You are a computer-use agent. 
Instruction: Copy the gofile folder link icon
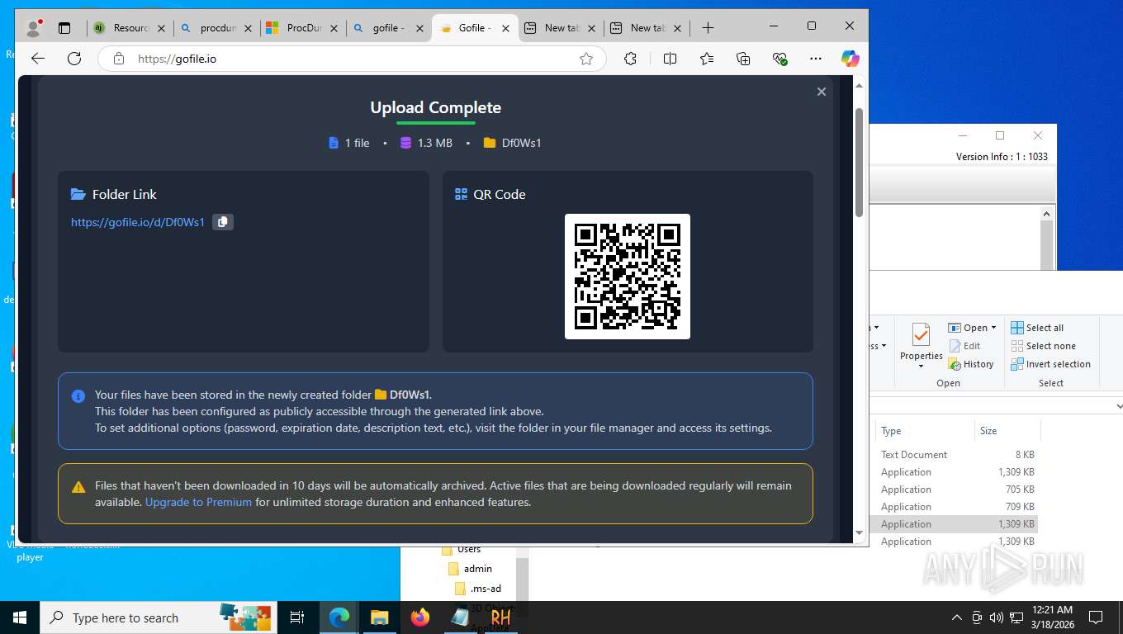223,222
